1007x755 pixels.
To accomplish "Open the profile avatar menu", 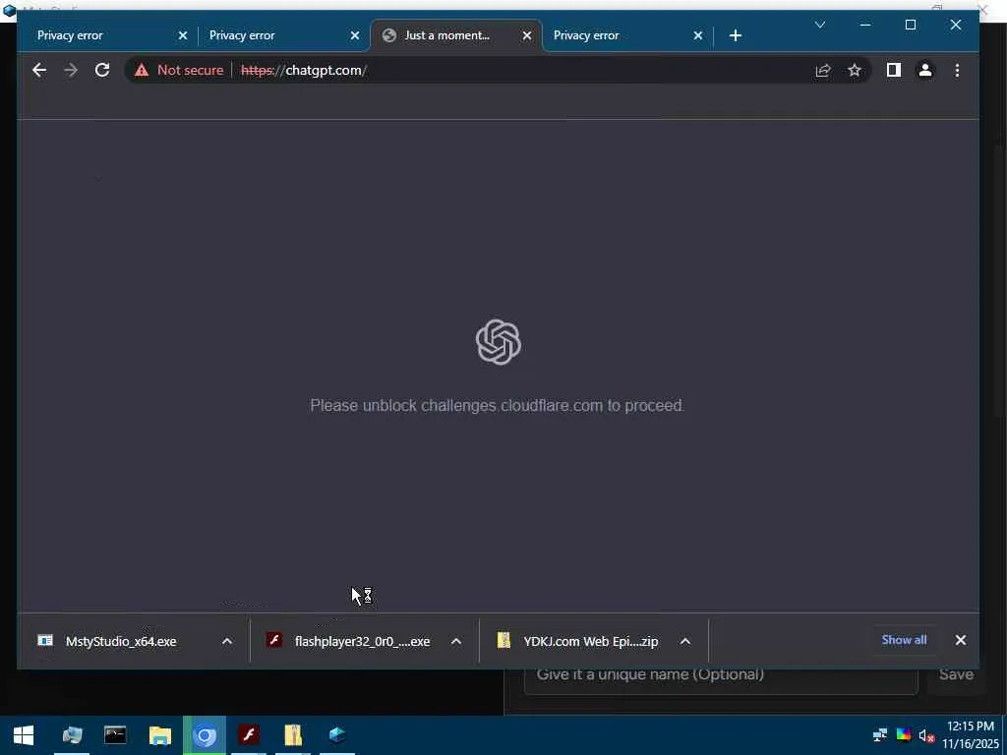I will coord(925,70).
